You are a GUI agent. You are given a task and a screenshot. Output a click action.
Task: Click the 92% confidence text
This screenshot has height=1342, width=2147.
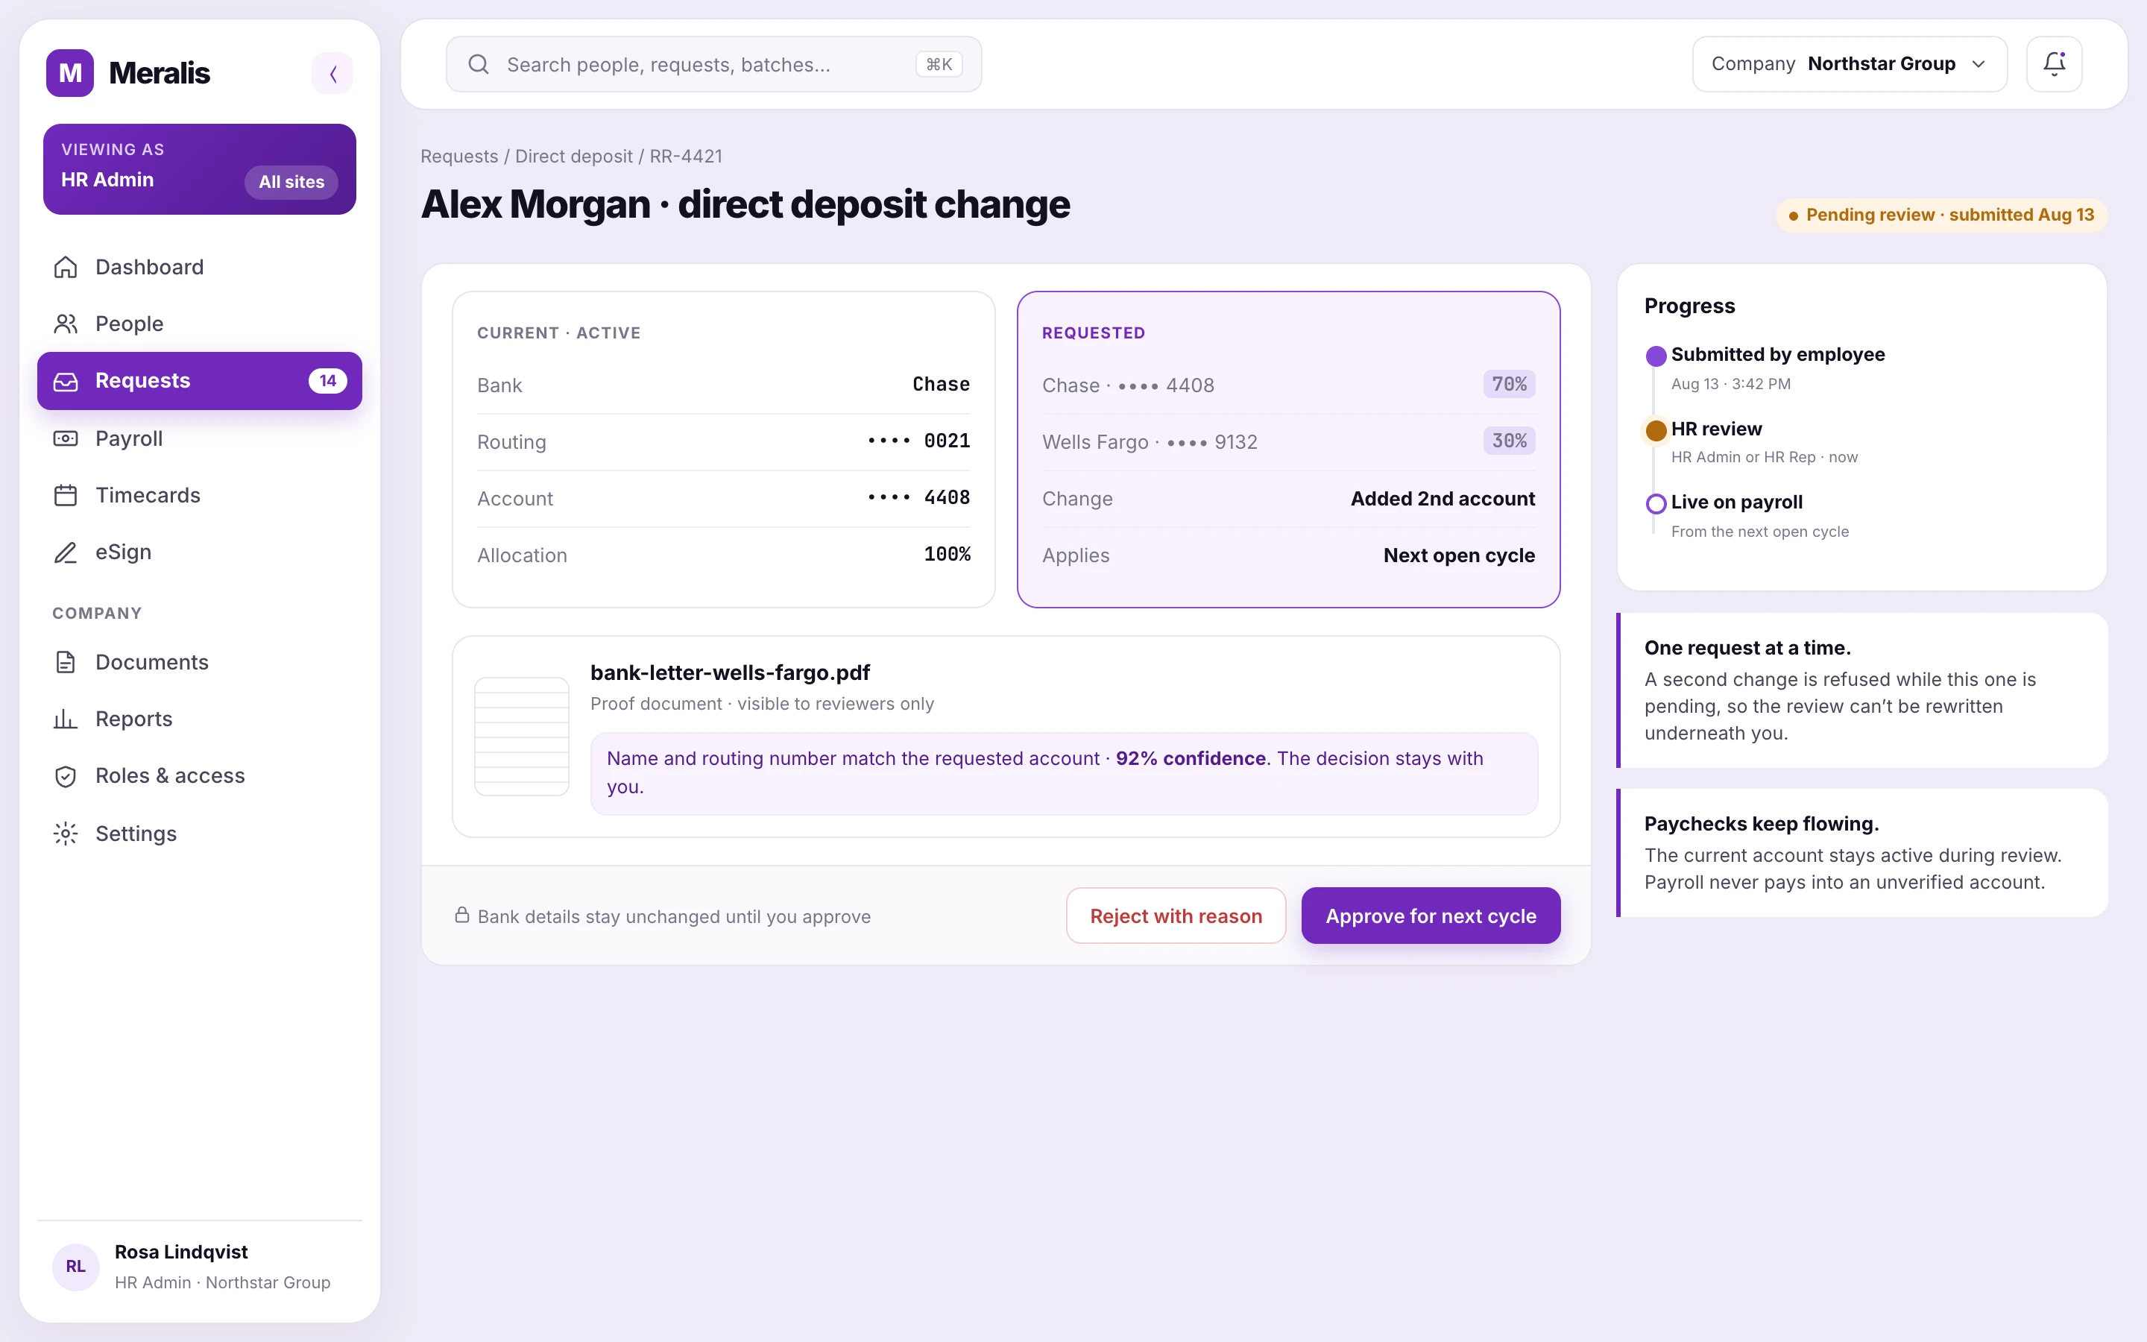1190,758
